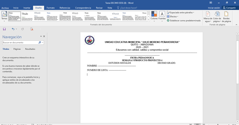Open the Colores theme colors palette
The height and width of the screenshot is (125, 239).
154,16
